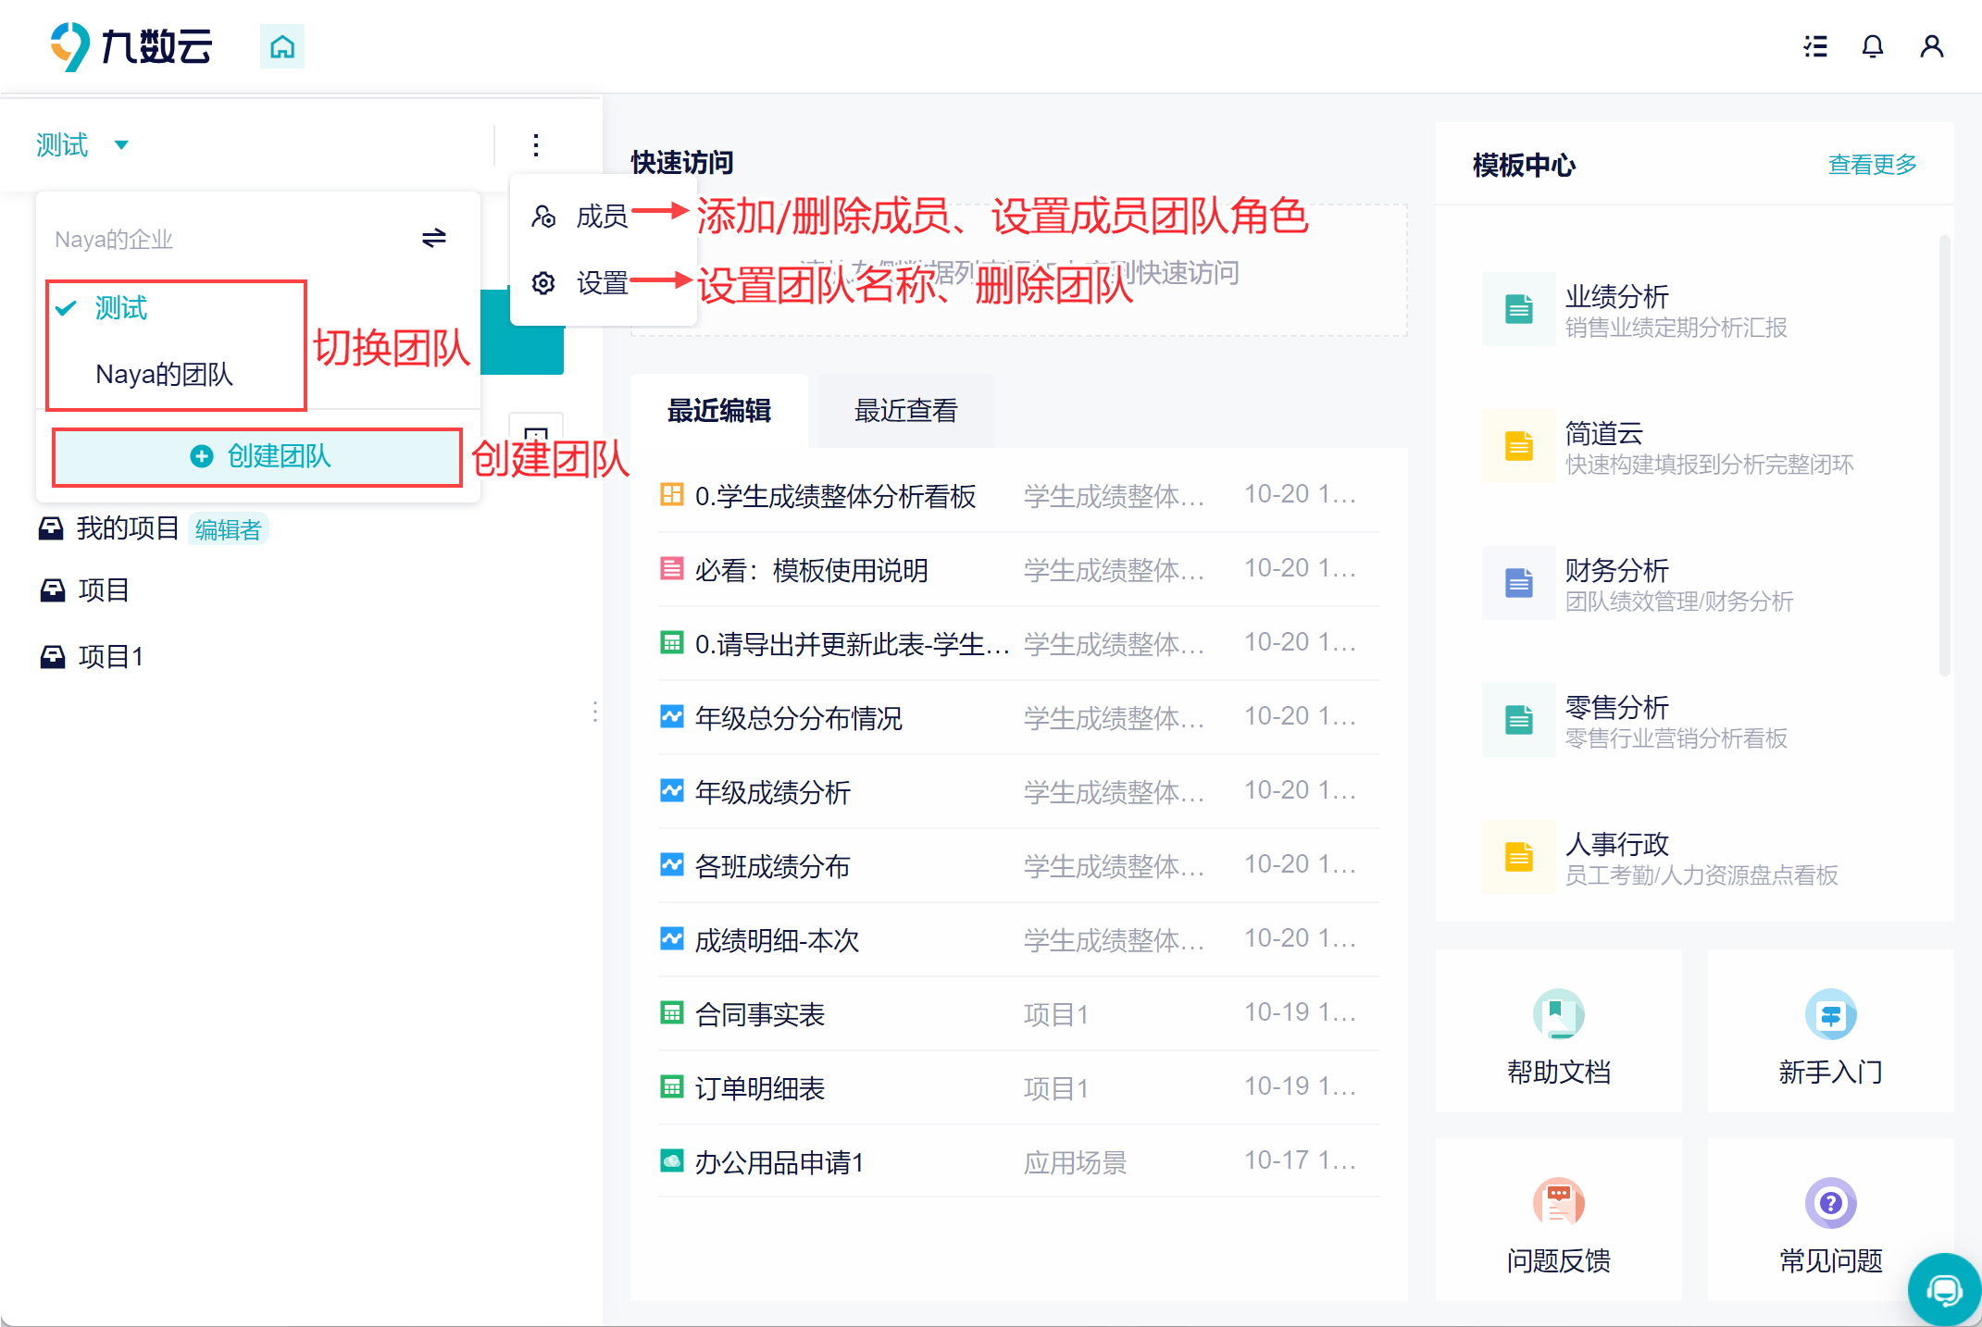The width and height of the screenshot is (1982, 1327).
Task: Open the task list icon
Action: [1815, 46]
